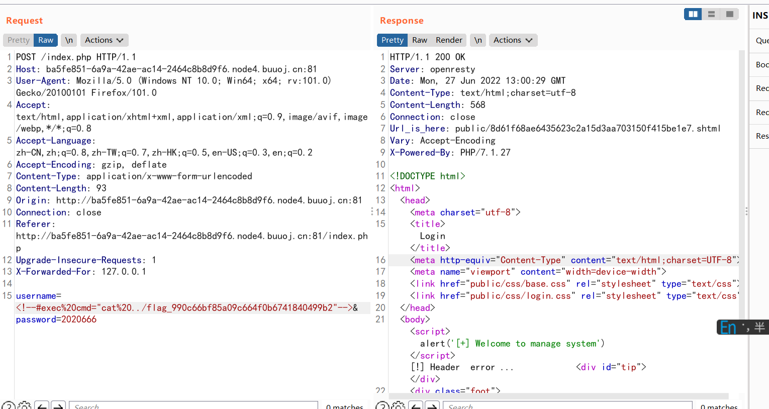The width and height of the screenshot is (769, 409).
Task: Open help for the Response search bar
Action: [x=382, y=406]
